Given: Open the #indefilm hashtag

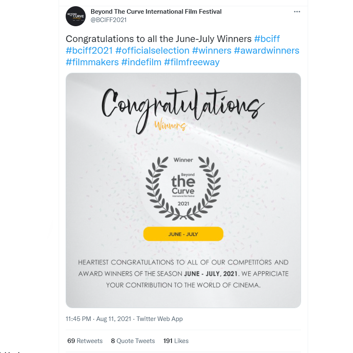Looking at the screenshot, I should click(141, 62).
